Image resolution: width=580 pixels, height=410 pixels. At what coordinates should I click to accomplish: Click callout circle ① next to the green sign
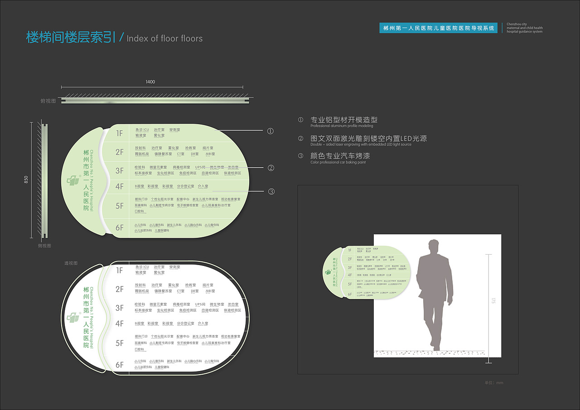click(x=271, y=131)
